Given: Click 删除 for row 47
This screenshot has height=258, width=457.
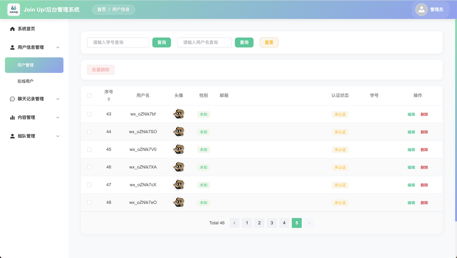Looking at the screenshot, I should click(424, 185).
